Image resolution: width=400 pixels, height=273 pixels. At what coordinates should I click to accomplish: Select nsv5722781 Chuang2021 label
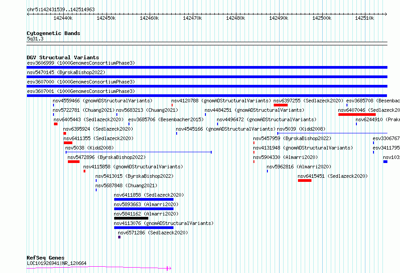coord(84,110)
